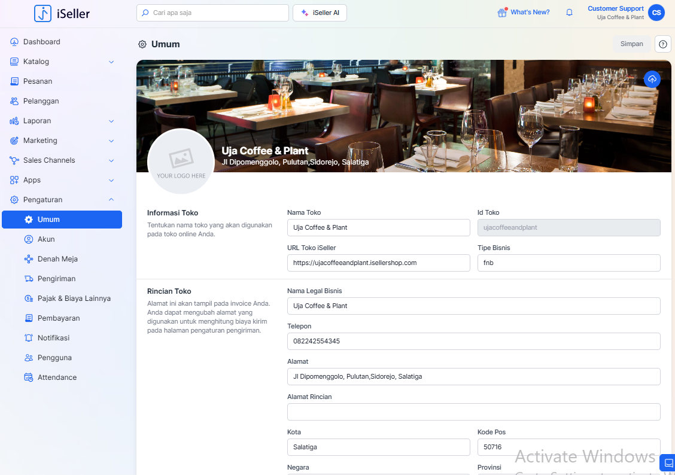Open the help question mark icon
This screenshot has height=475, width=675.
662,44
